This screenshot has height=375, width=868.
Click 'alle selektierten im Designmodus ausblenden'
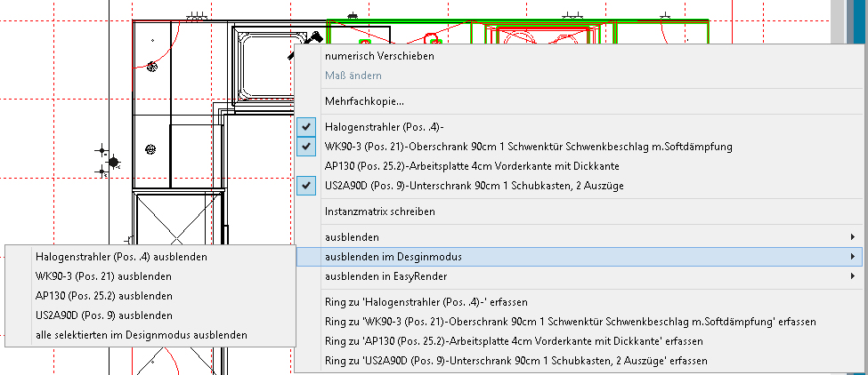(x=142, y=335)
